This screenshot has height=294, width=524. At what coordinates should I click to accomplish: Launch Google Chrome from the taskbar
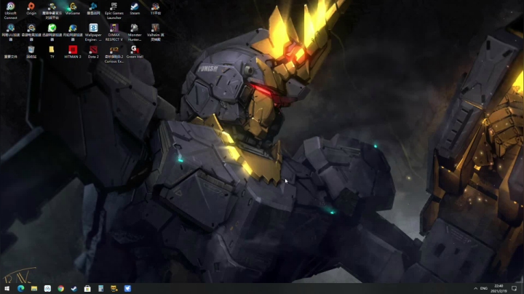[61, 288]
